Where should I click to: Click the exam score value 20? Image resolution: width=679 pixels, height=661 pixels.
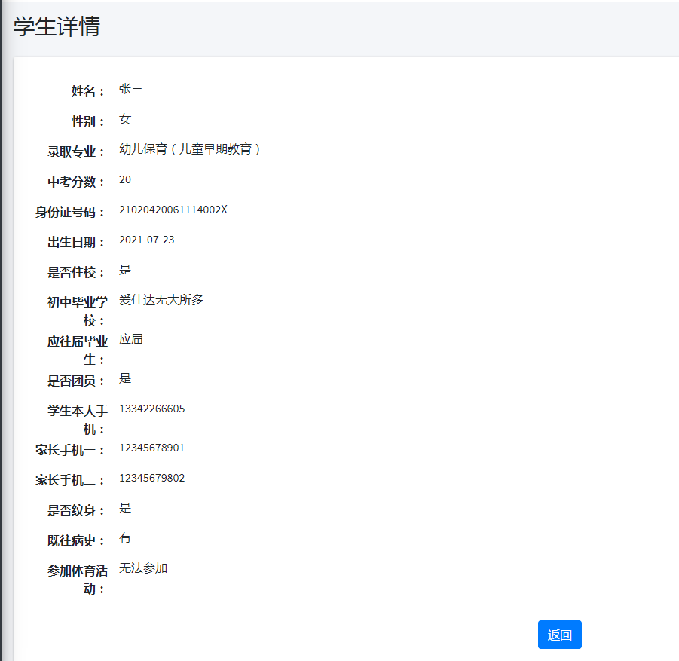[x=124, y=179]
